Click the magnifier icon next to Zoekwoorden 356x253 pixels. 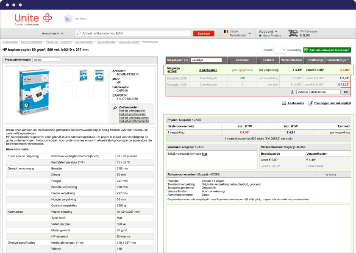115,108
